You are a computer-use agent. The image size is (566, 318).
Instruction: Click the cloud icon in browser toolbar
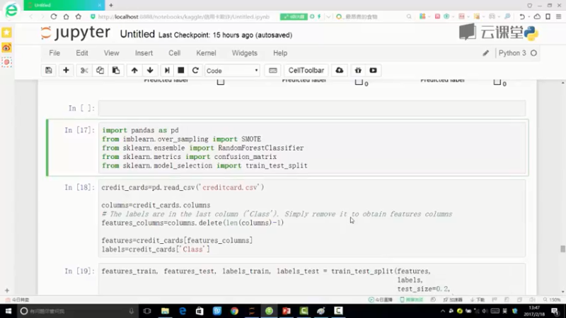tap(537, 16)
